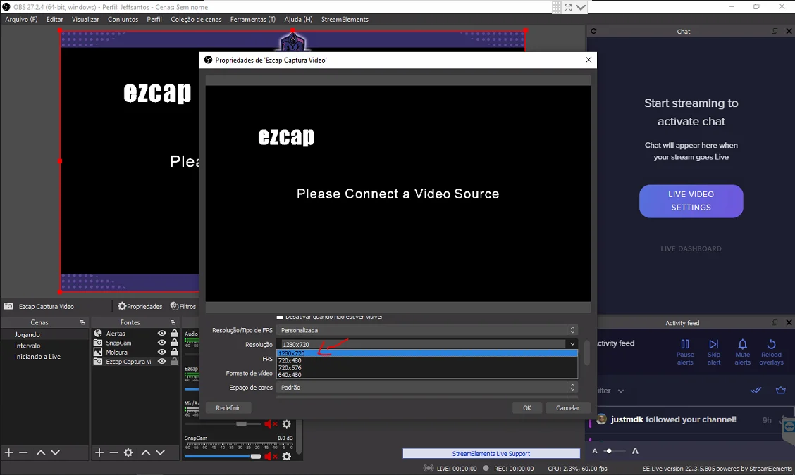
Task: Click OK in the properties dialog
Action: [526, 407]
